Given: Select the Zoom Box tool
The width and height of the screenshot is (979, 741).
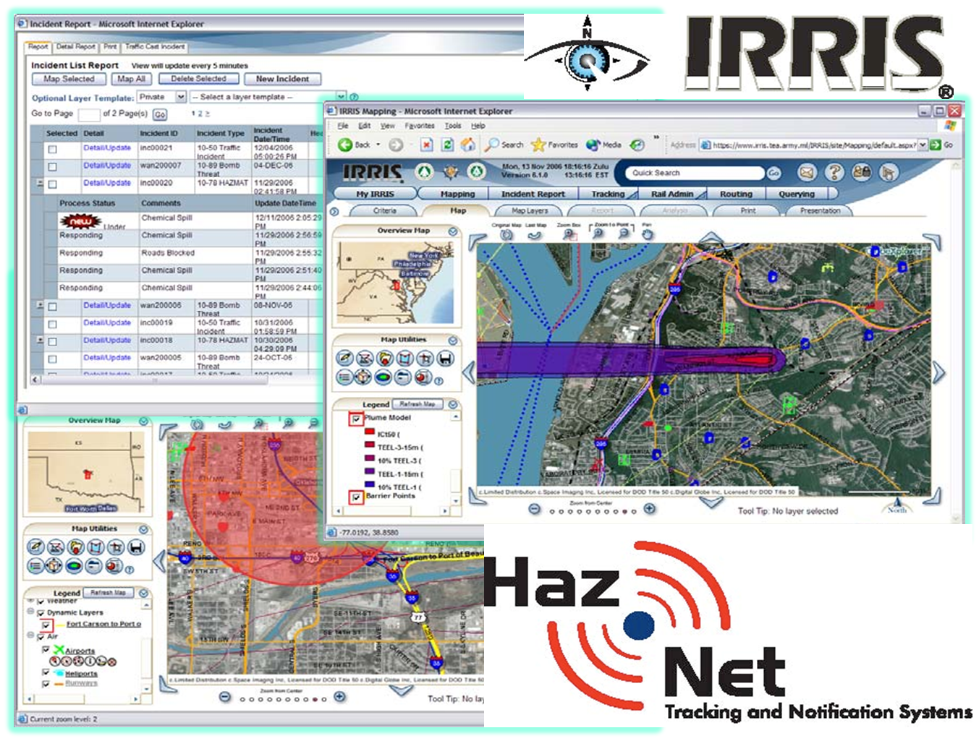Looking at the screenshot, I should (569, 234).
